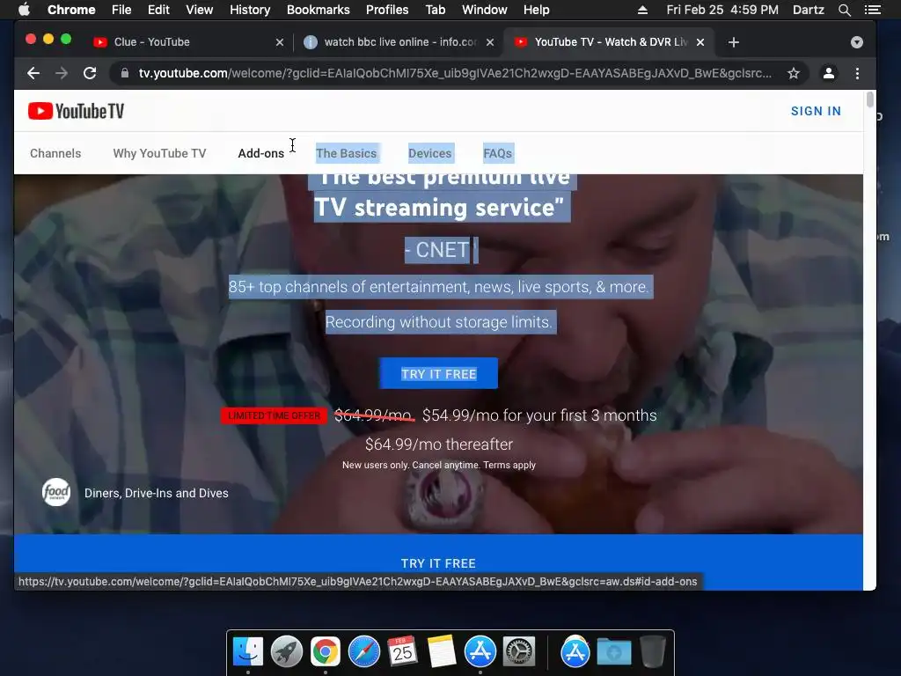Launch Safari from the Dock
901x676 pixels.
coord(364,652)
